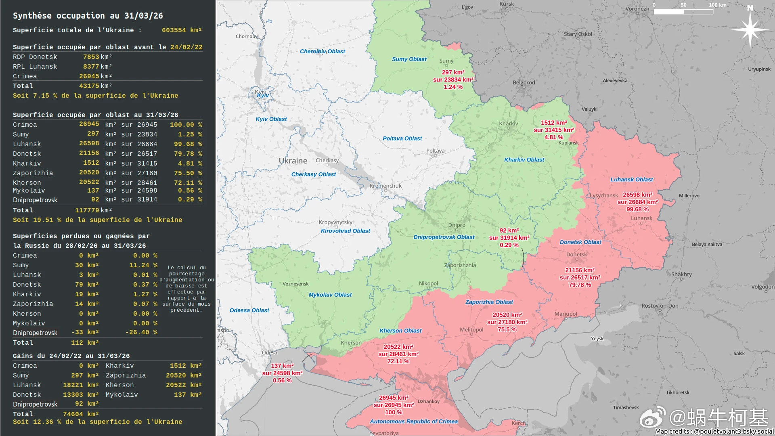Click the map scale bar
The width and height of the screenshot is (775, 436).
[x=683, y=12]
